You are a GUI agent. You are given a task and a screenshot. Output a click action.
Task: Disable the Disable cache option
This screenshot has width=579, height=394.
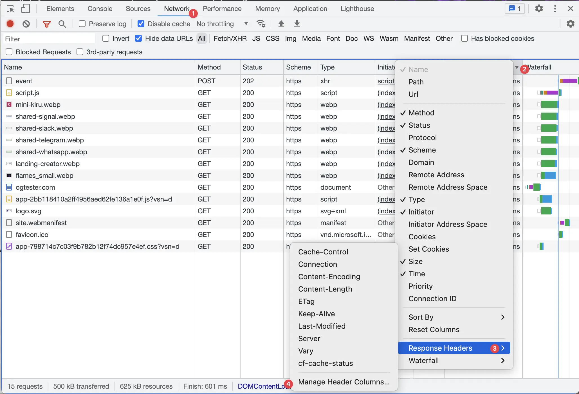(x=141, y=24)
